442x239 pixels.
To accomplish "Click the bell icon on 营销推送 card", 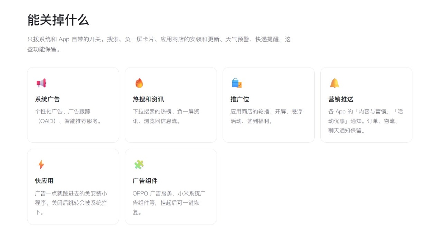I will pos(335,83).
